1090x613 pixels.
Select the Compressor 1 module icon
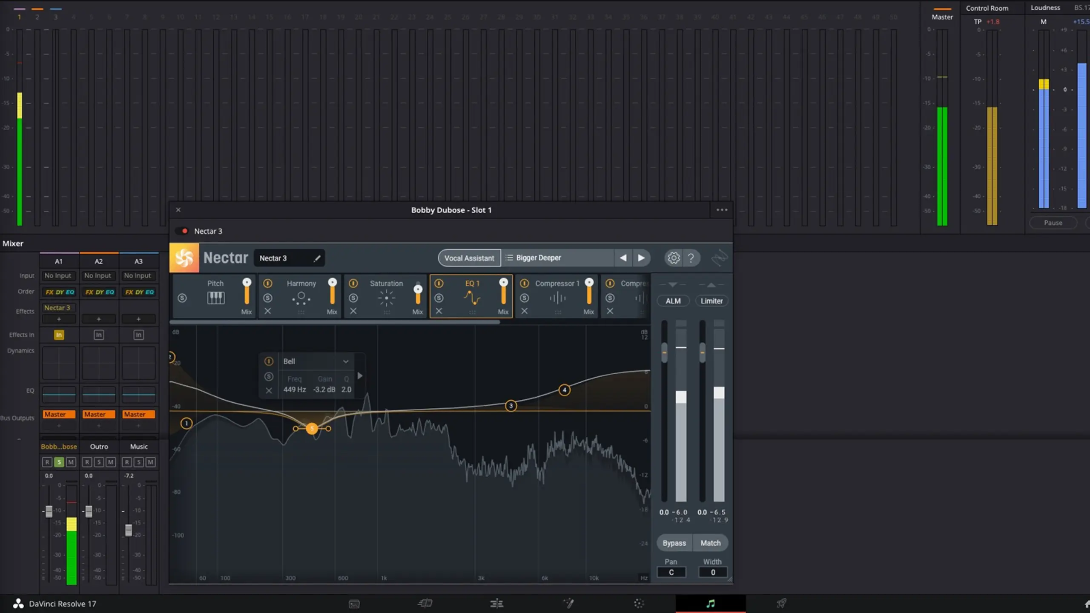coord(557,298)
